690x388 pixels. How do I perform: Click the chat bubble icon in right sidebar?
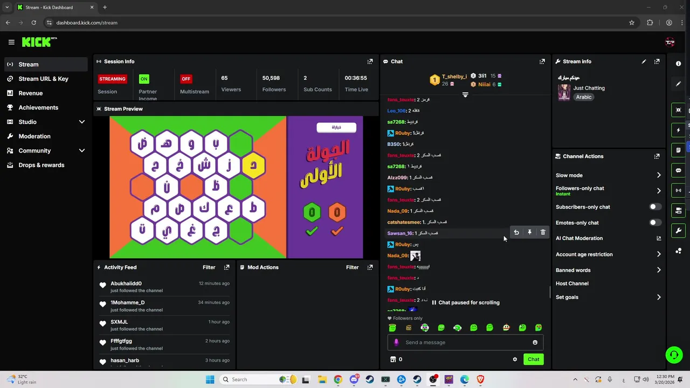pos(678,170)
